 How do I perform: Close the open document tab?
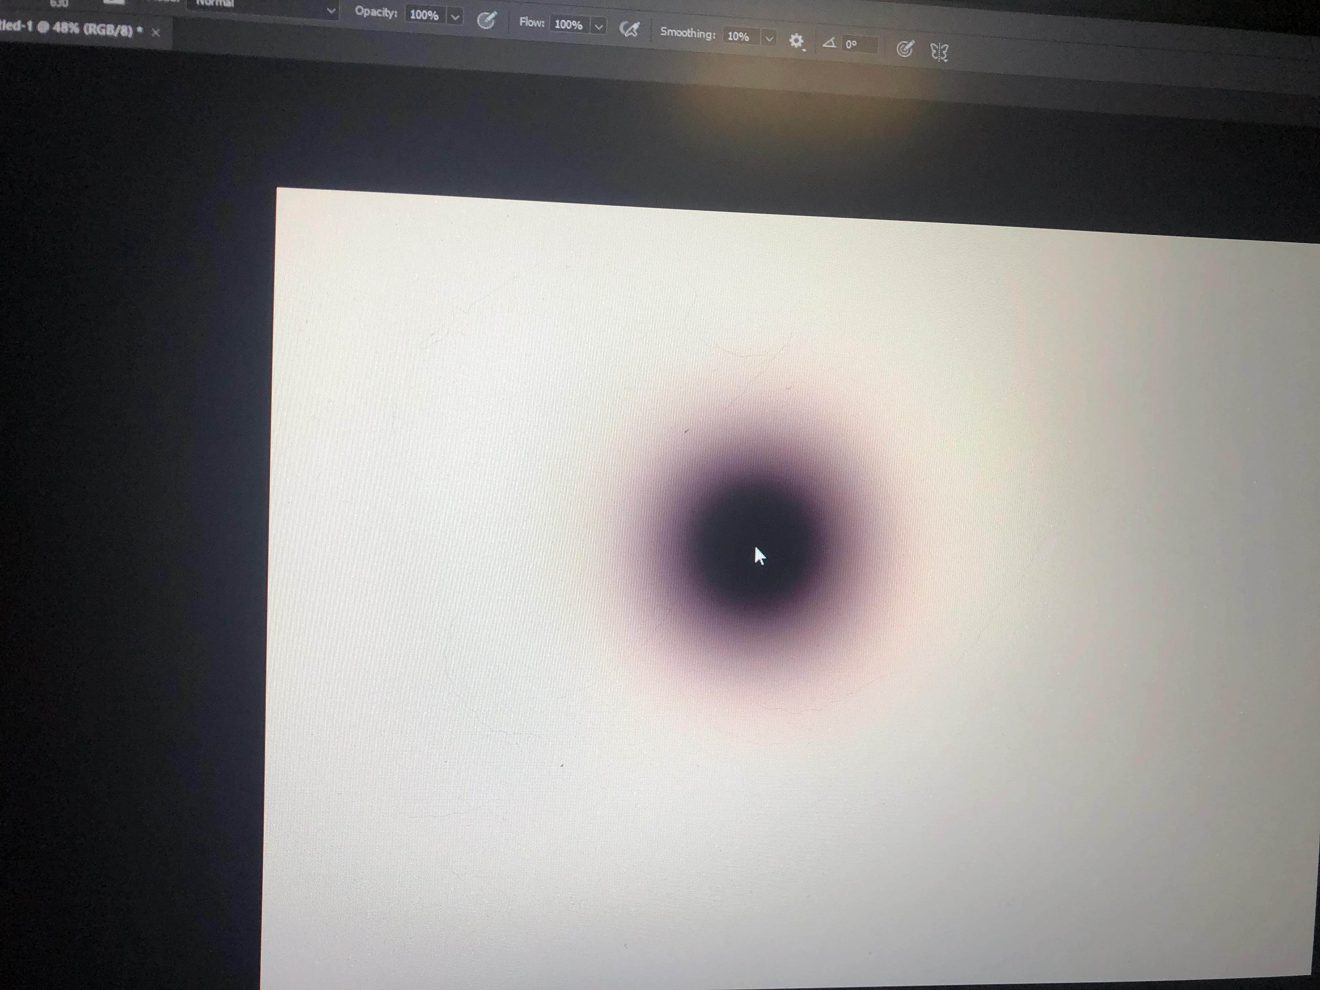156,32
